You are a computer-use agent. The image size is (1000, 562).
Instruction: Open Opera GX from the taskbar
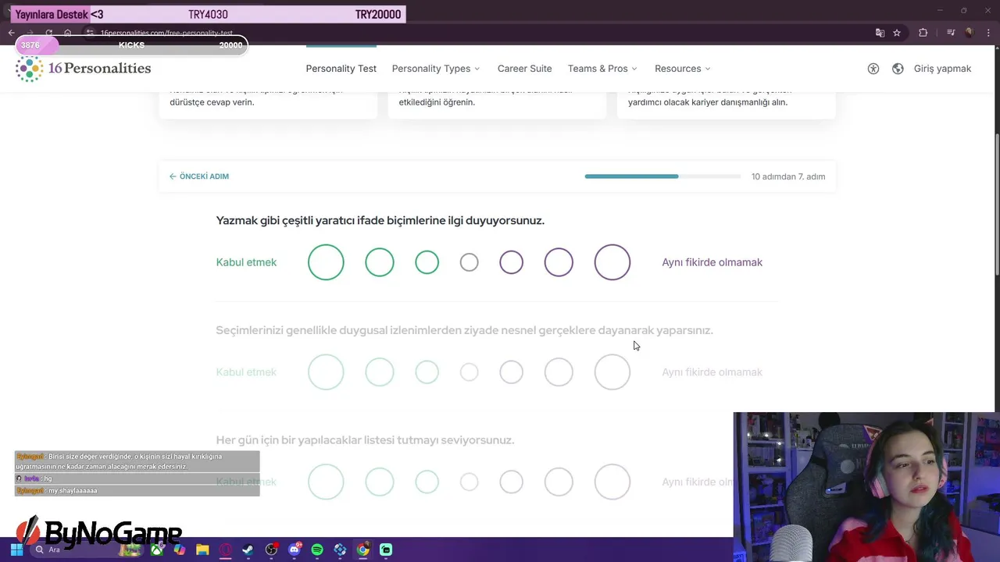coord(225,550)
